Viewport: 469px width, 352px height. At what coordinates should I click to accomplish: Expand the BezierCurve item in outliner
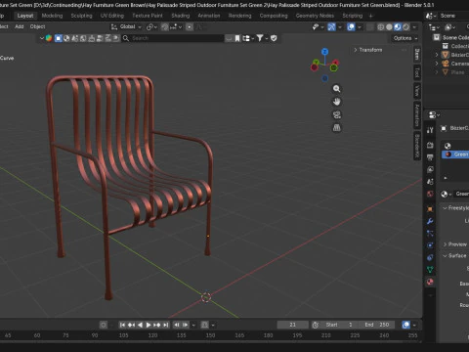coord(437,55)
